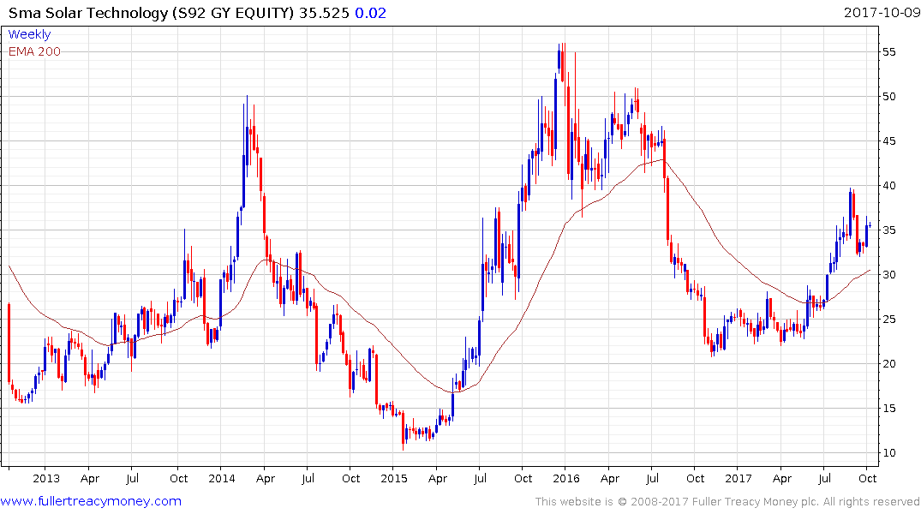The width and height of the screenshot is (921, 514).
Task: Click the 50 price axis label
Action: click(x=888, y=96)
